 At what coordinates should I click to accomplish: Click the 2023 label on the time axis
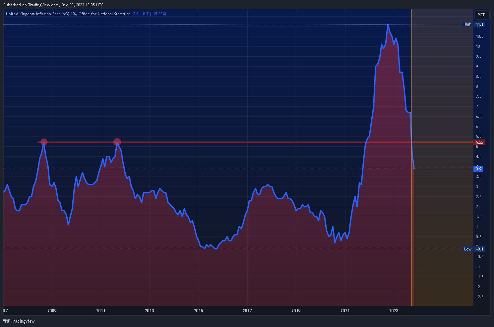coord(394,311)
